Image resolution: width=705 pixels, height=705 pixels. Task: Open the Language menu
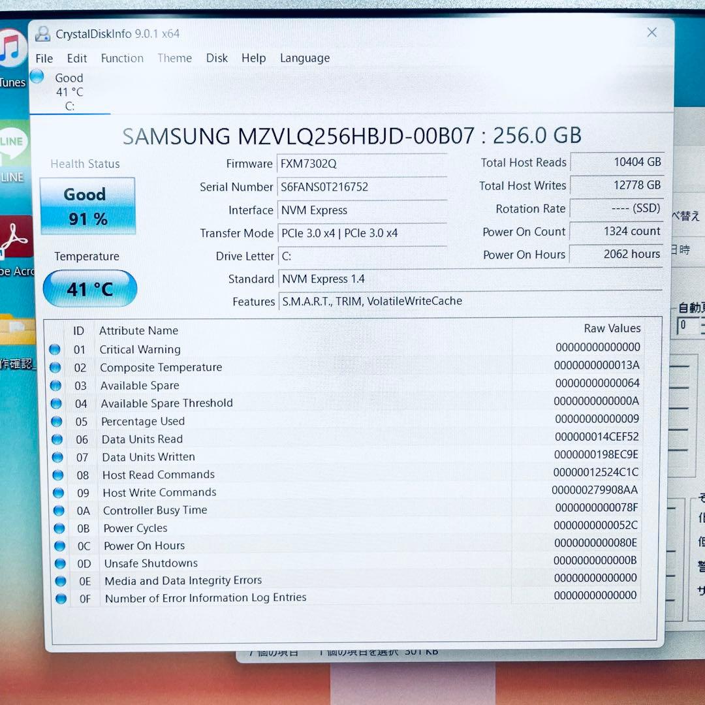click(x=304, y=58)
